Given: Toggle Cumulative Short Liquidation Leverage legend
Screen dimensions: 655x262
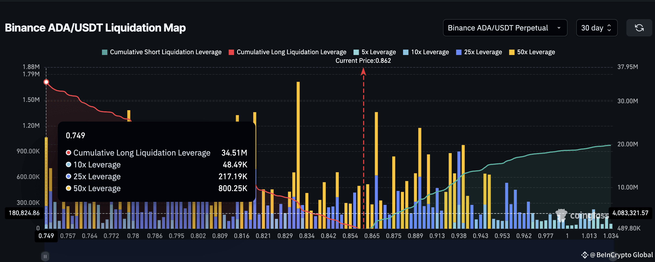Looking at the screenshot, I should click(x=162, y=52).
